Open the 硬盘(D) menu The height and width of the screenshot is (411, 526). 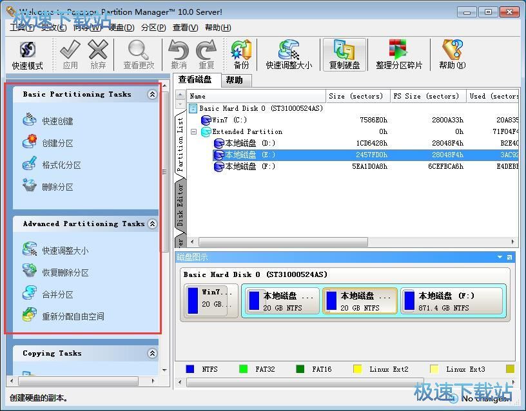click(121, 28)
